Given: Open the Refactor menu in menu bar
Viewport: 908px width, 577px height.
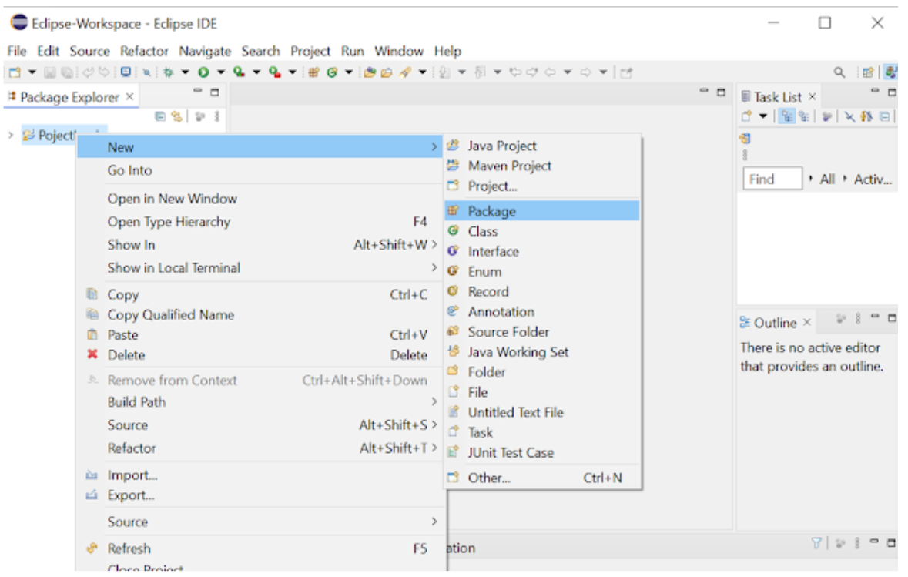Looking at the screenshot, I should click(144, 51).
